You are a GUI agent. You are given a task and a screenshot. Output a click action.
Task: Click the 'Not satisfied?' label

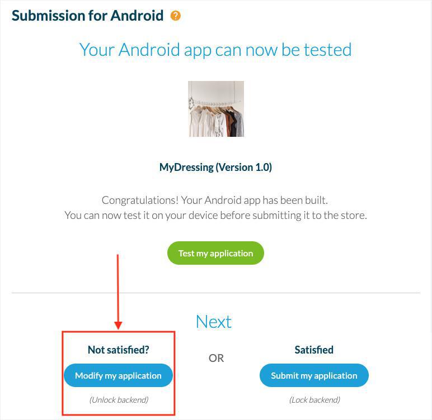[118, 350]
